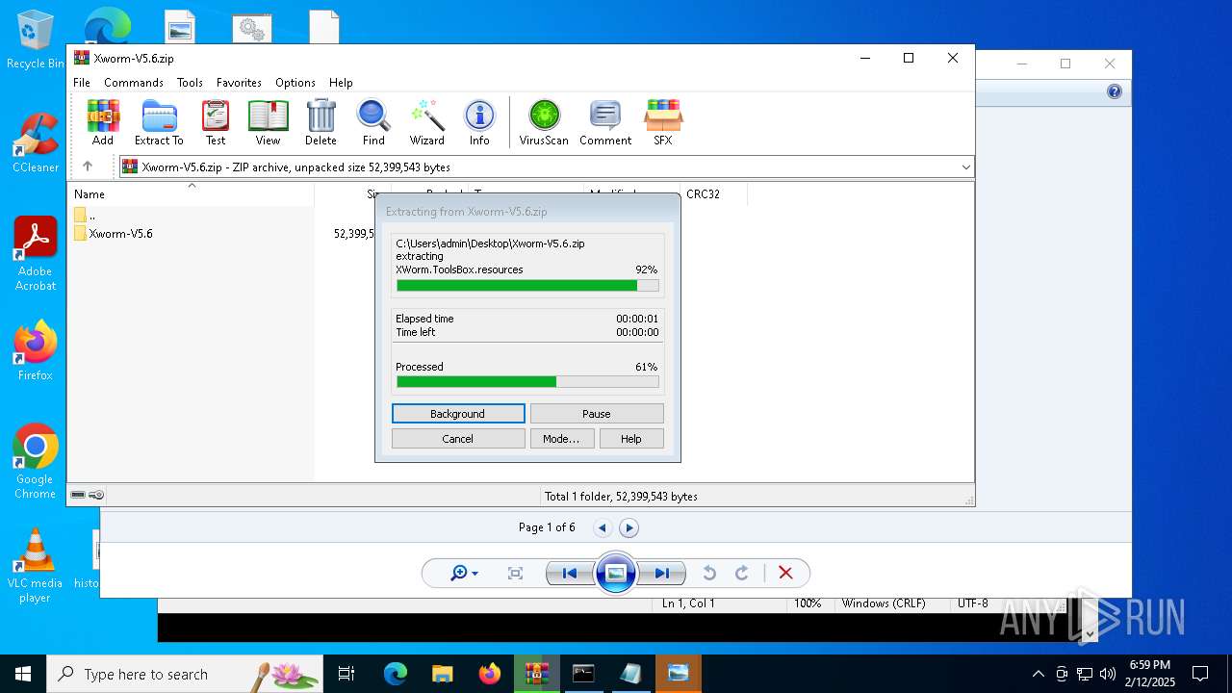Delete image with red X icon

pyautogui.click(x=785, y=573)
